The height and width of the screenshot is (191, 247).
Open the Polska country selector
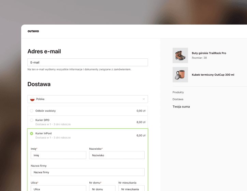click(x=87, y=99)
